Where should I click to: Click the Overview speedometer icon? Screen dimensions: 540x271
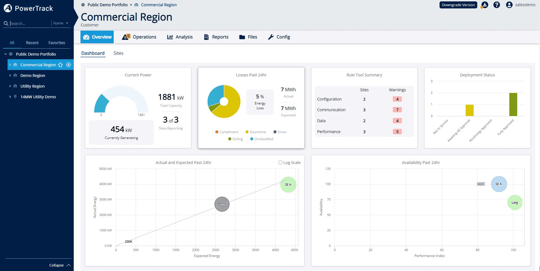pos(86,37)
